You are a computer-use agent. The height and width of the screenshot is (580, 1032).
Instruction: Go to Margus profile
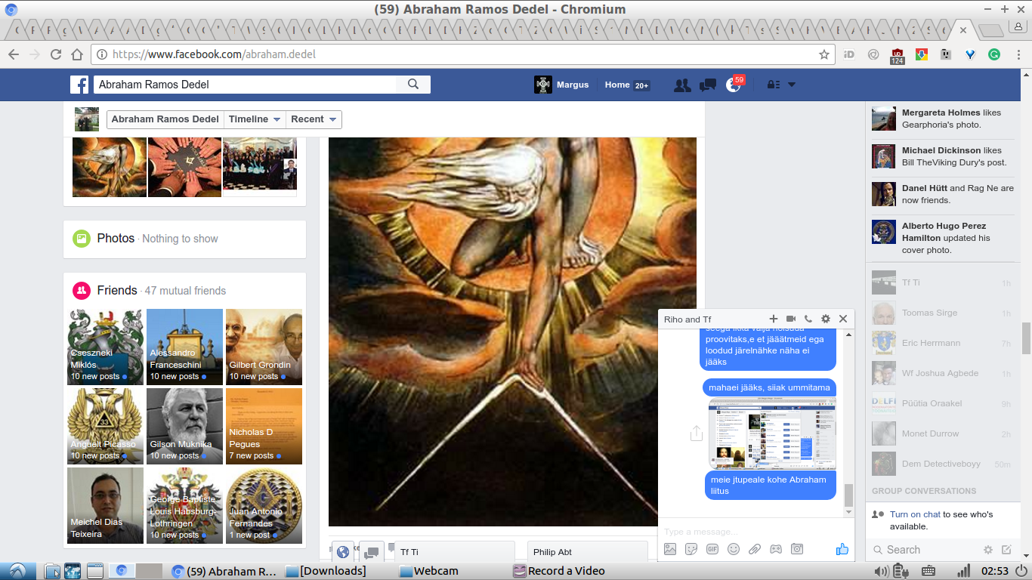(x=561, y=85)
